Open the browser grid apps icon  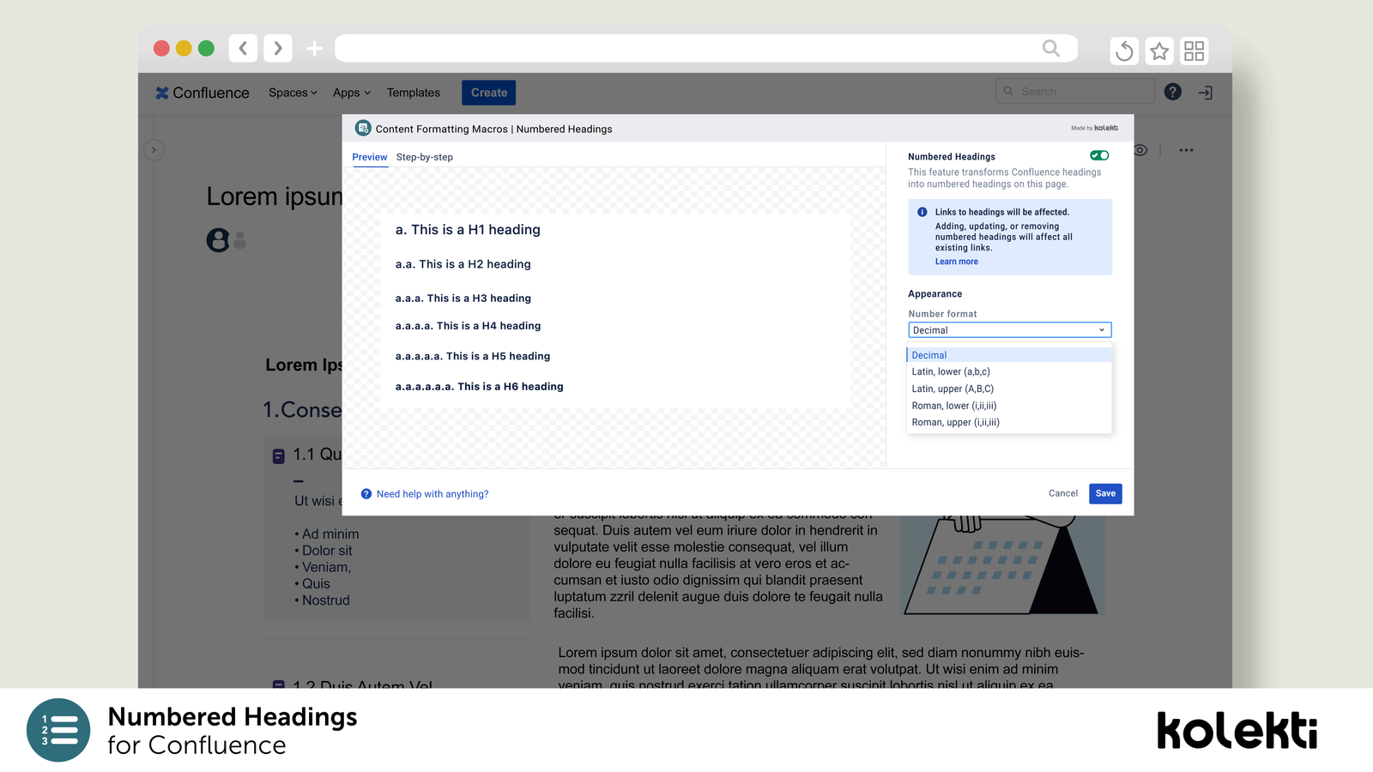[x=1195, y=51]
